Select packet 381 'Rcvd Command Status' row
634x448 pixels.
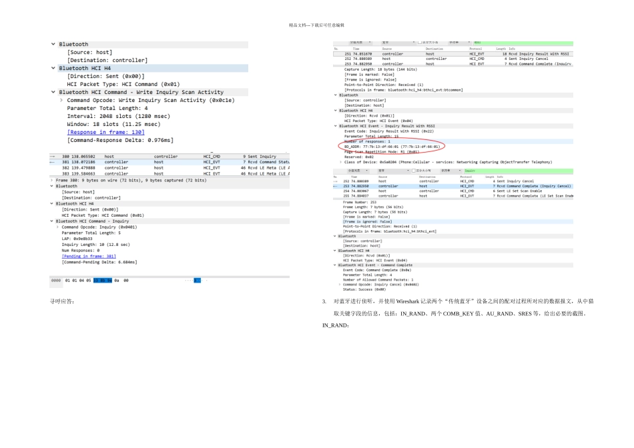click(x=170, y=162)
